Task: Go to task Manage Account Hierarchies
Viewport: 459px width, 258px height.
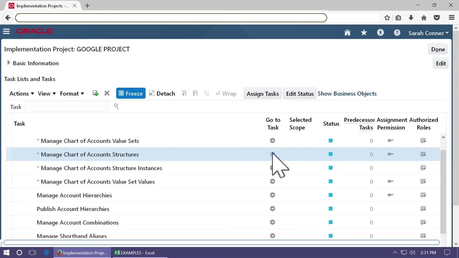Action: click(x=273, y=195)
